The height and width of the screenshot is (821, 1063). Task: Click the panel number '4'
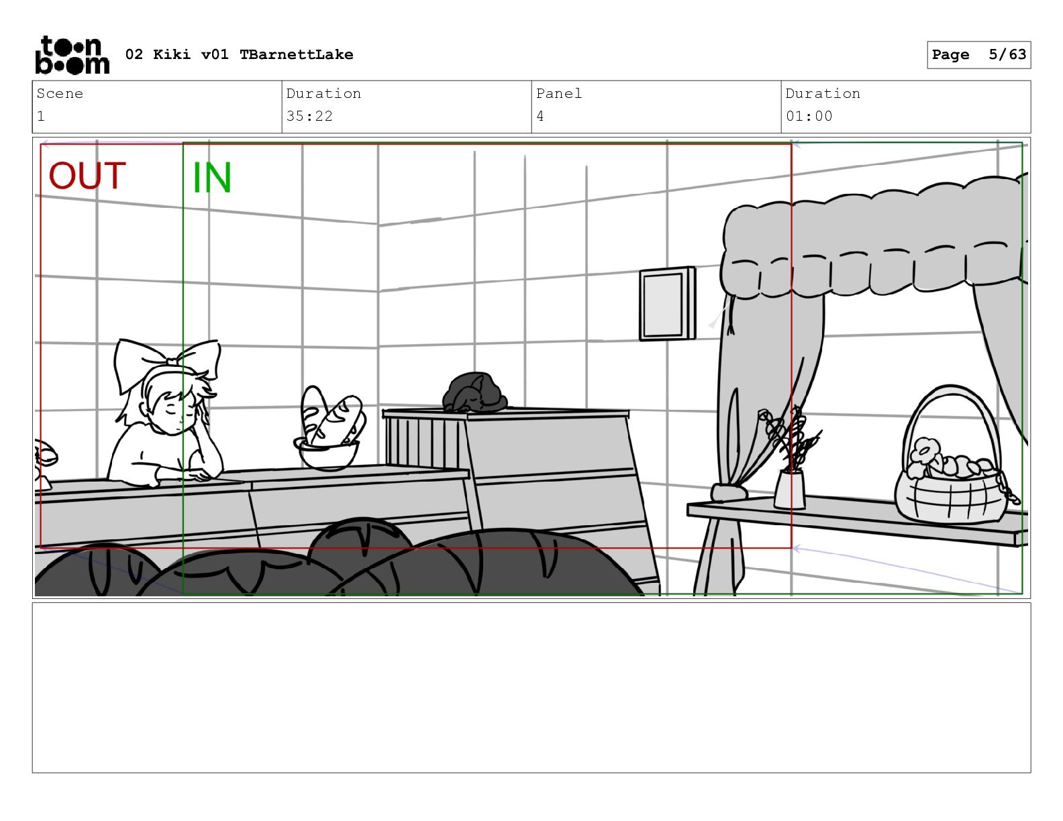click(x=540, y=116)
